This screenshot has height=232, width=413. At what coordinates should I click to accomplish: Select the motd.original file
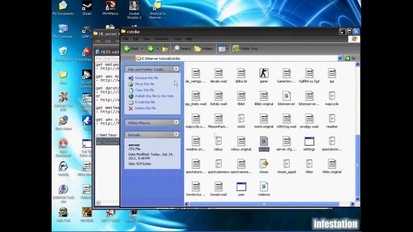(x=264, y=121)
